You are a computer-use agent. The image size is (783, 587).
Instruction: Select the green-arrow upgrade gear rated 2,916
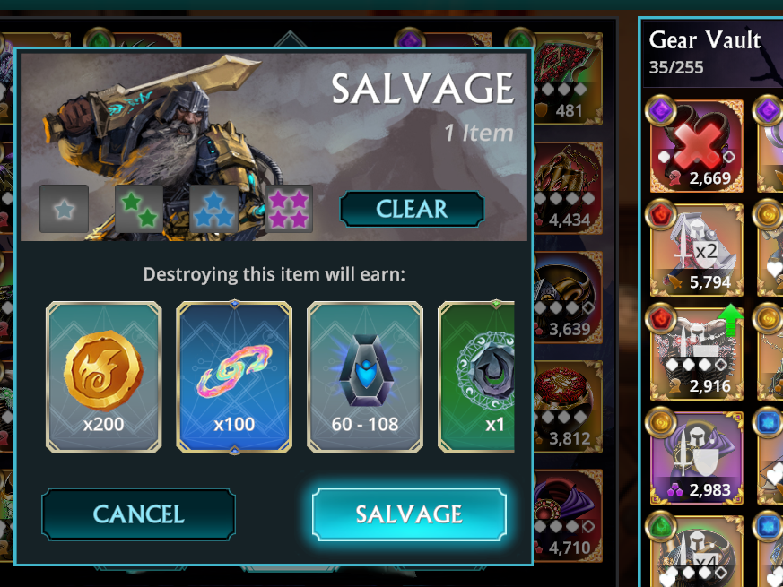tap(697, 354)
